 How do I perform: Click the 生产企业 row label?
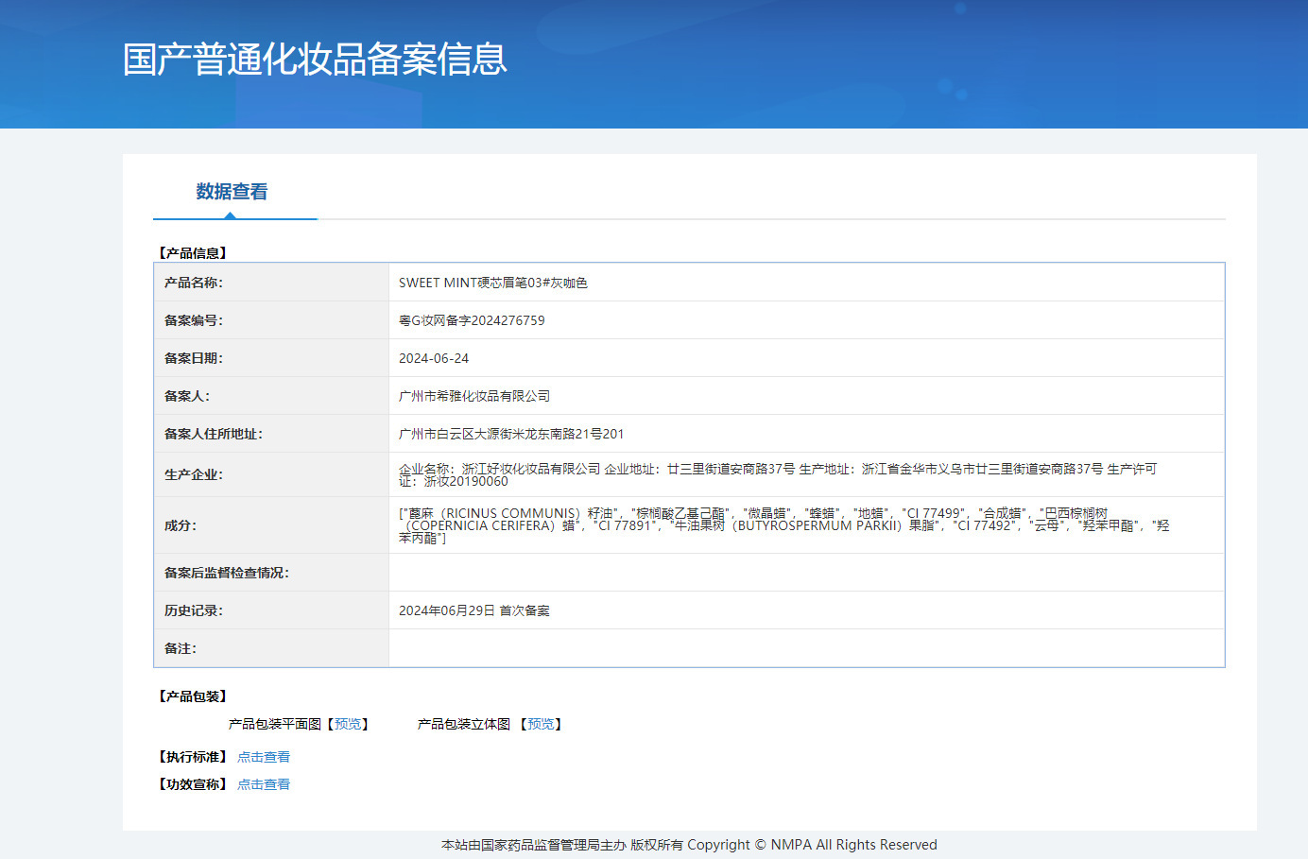coord(194,474)
